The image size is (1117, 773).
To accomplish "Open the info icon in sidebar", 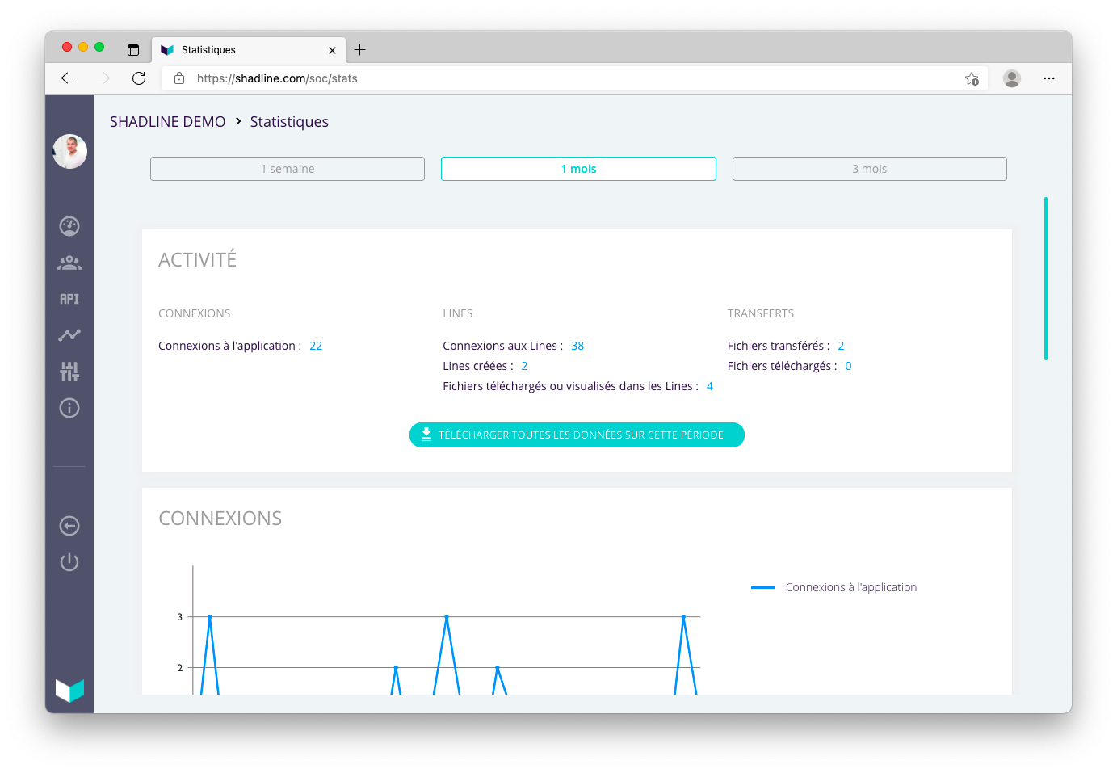I will click(69, 408).
